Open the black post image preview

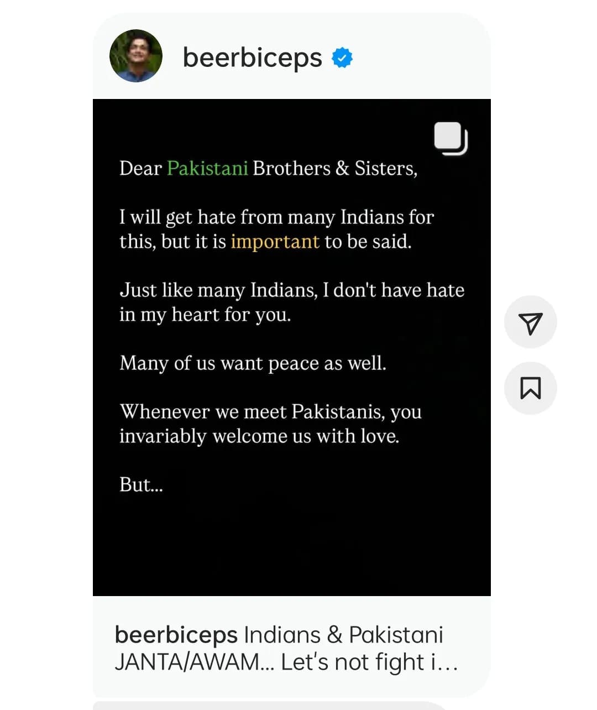click(292, 347)
